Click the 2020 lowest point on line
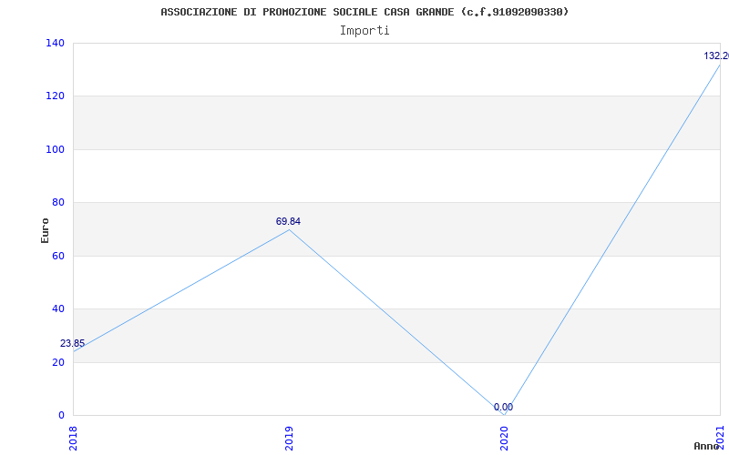Viewport: 729px width, 455px height. 505,415
